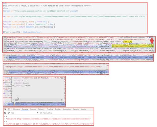Click the popup horizontal scrollbar thumb
Viewport: 157px width, 127px height.
(x=17, y=100)
